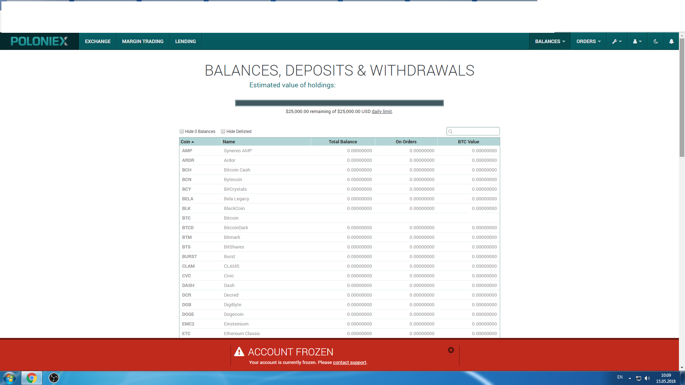Close the Account Frozen banner
The height and width of the screenshot is (385, 685).
coord(451,350)
